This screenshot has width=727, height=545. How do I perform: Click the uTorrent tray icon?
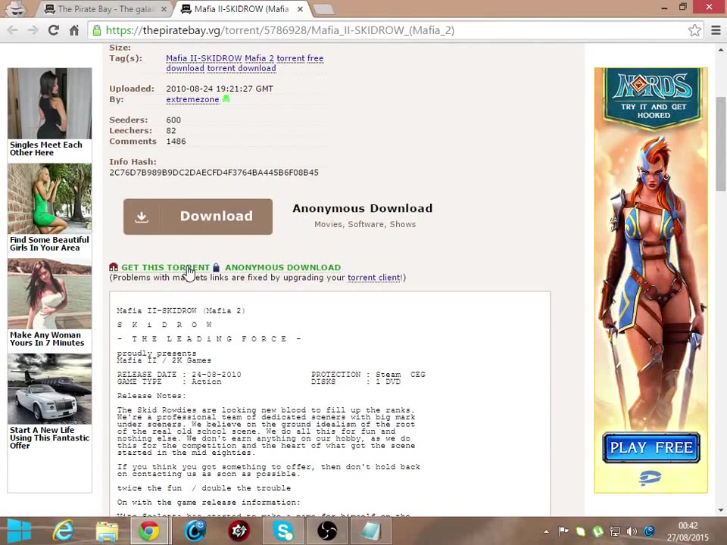598,531
